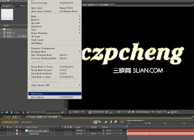Expand layer 2 czpcheng properties

click(x=14, y=134)
